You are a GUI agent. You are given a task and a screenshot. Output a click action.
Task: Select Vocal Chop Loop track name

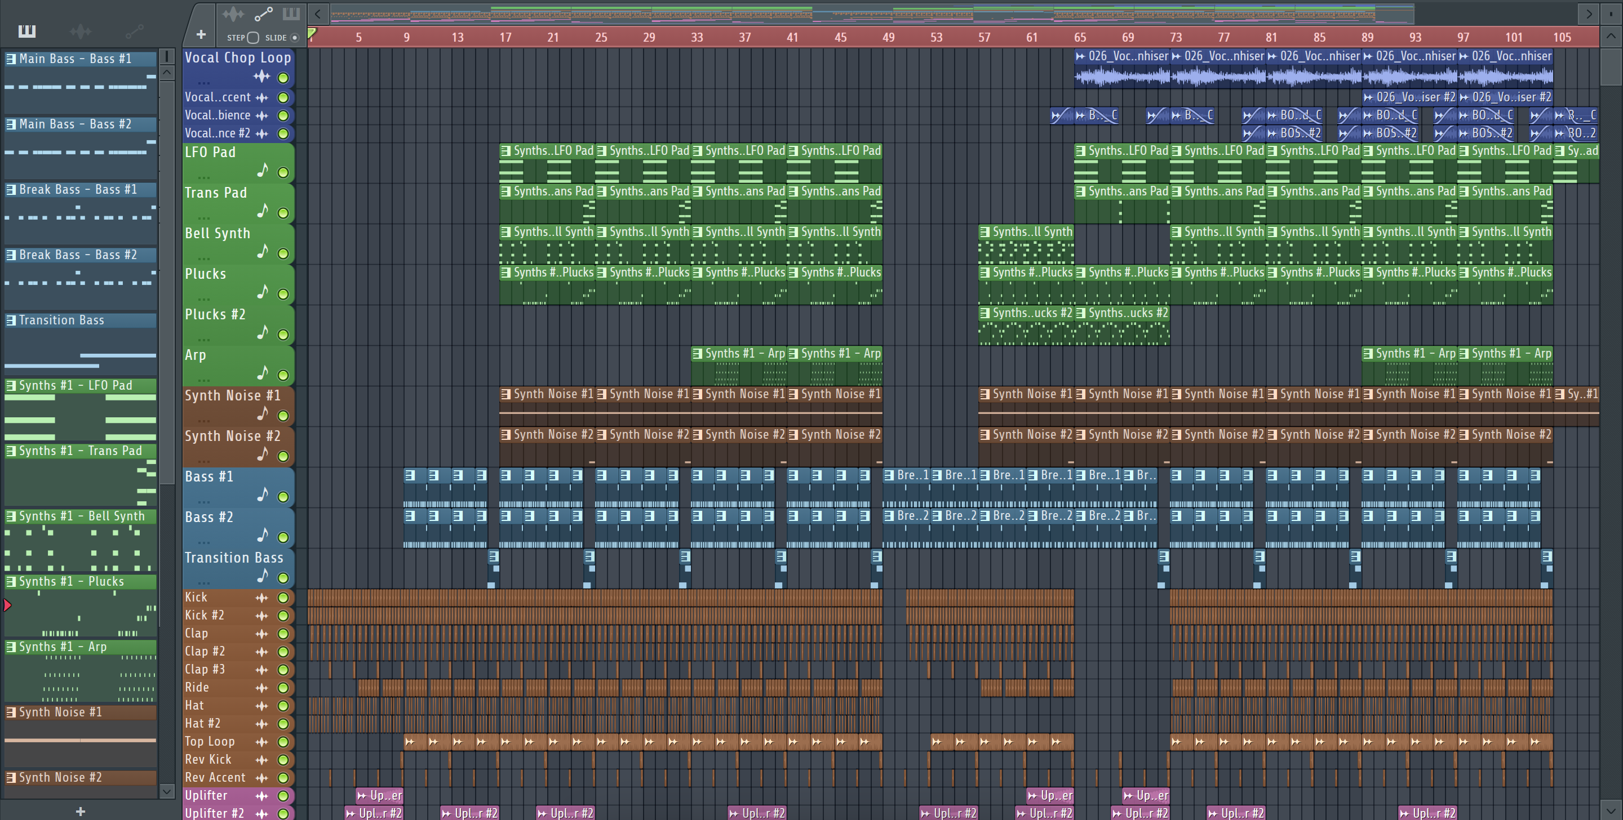(x=238, y=58)
